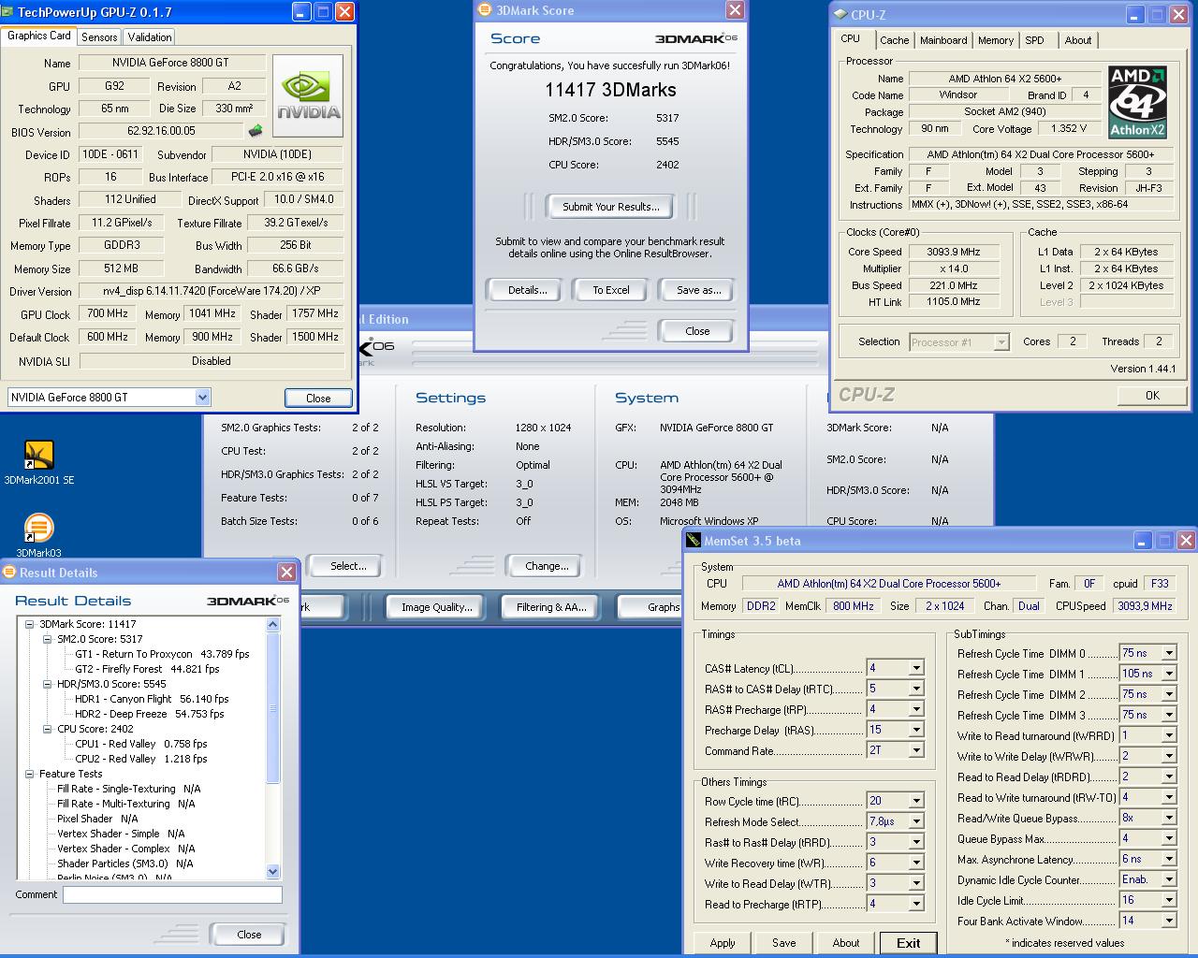Open Filtering & AA options in 3DMark06

point(550,607)
